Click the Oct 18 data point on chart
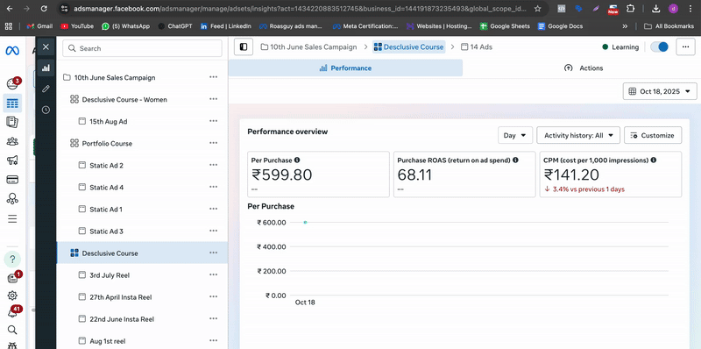The height and width of the screenshot is (349, 701). [305, 223]
